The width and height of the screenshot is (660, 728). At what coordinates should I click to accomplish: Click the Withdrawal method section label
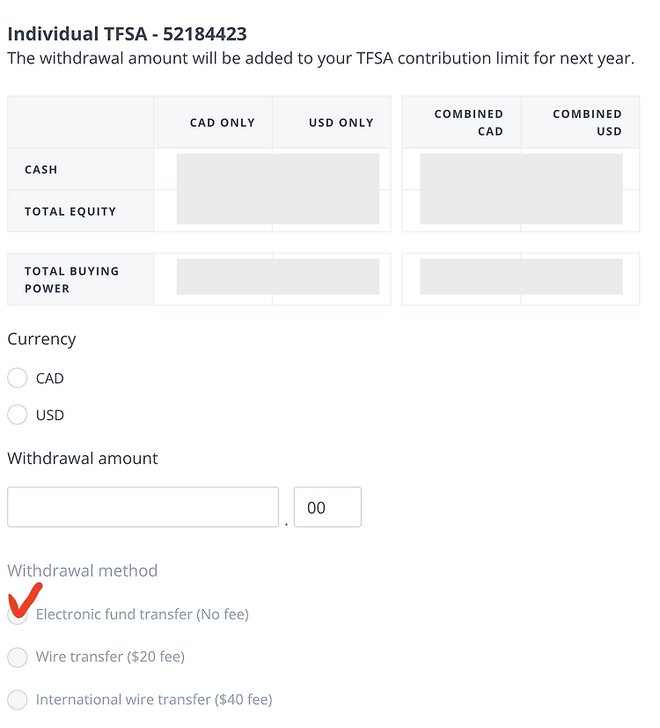click(83, 570)
